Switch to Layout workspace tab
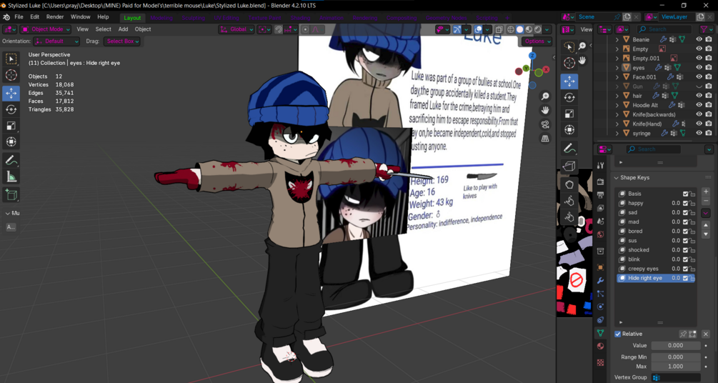Viewport: 718px width, 383px height. (x=132, y=18)
